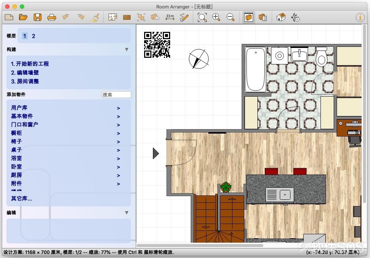The image size is (370, 258).
Task: Select the 3.5m measure tool
Action: coord(170,17)
